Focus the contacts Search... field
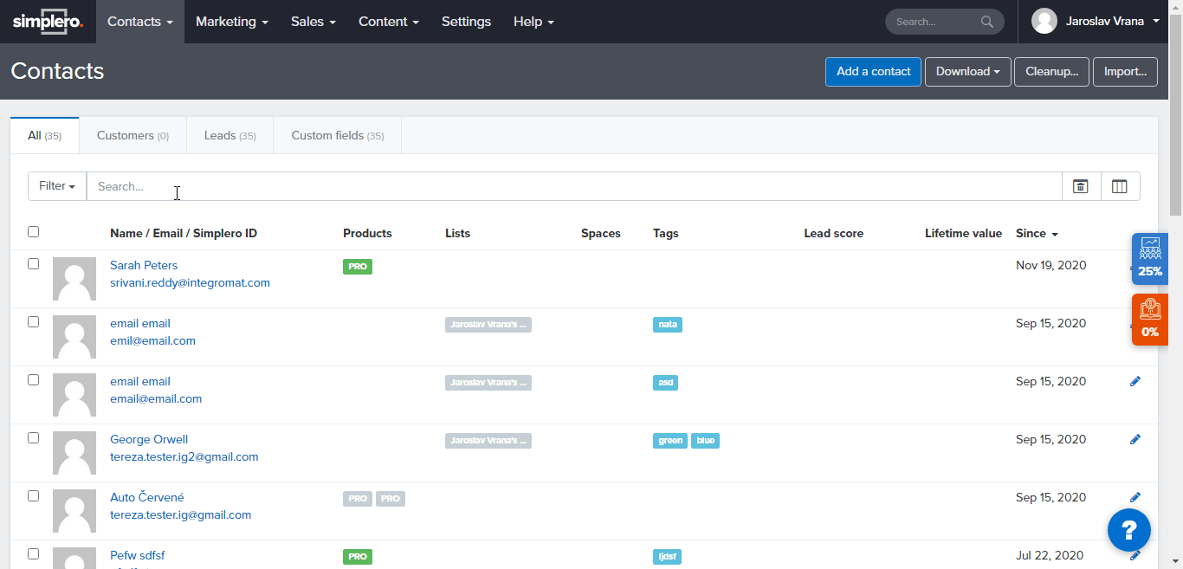 coord(574,186)
